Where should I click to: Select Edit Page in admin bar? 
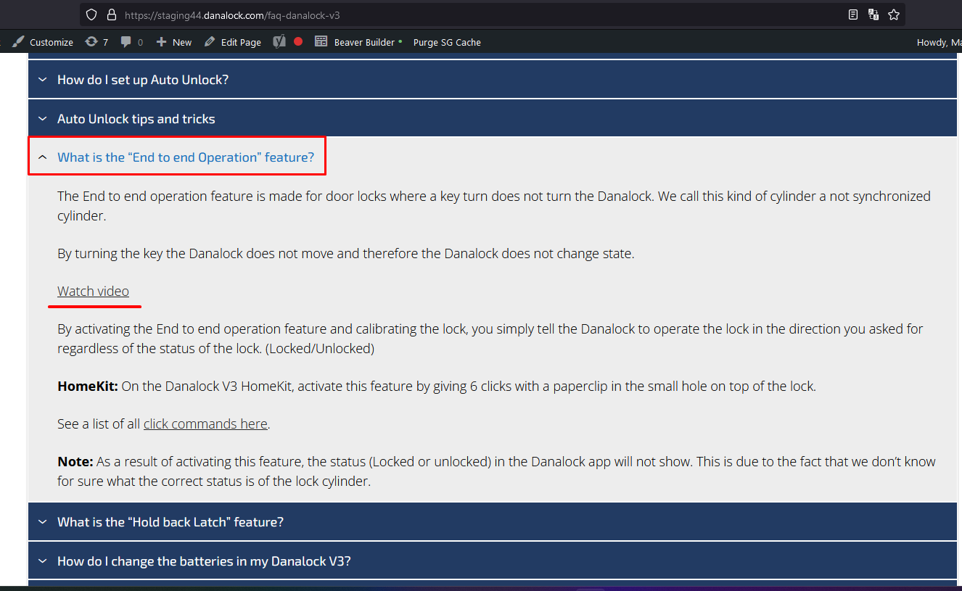[x=232, y=42]
